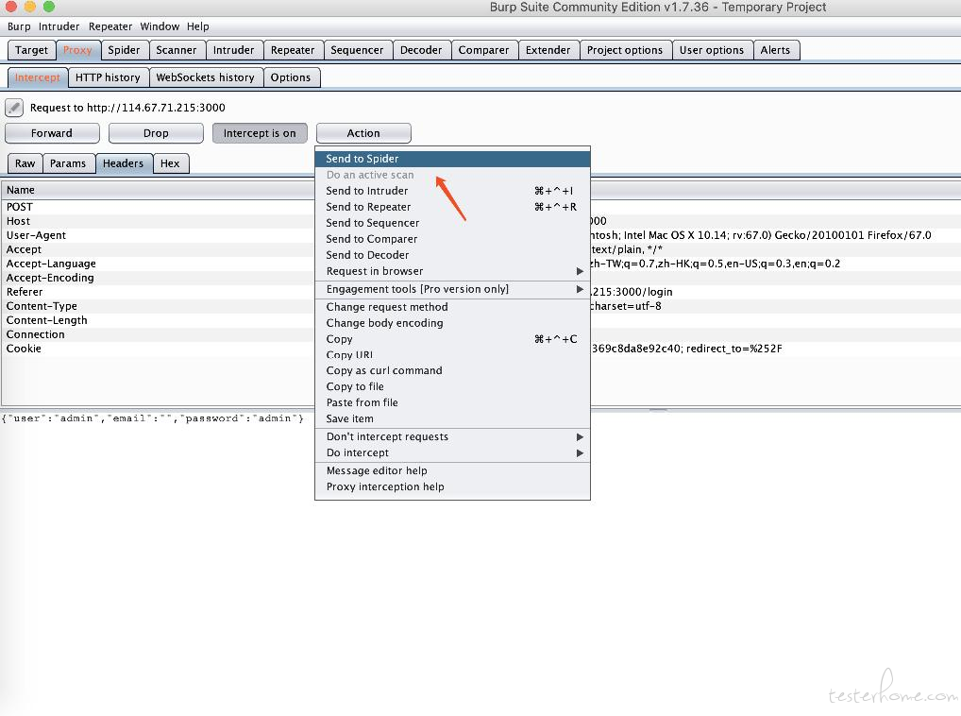Screen dimensions: 961x716
Task: Select the Proxy tab
Action: tap(77, 50)
